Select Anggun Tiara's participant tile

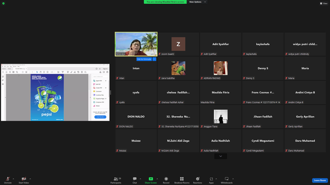pyautogui.click(x=221, y=117)
